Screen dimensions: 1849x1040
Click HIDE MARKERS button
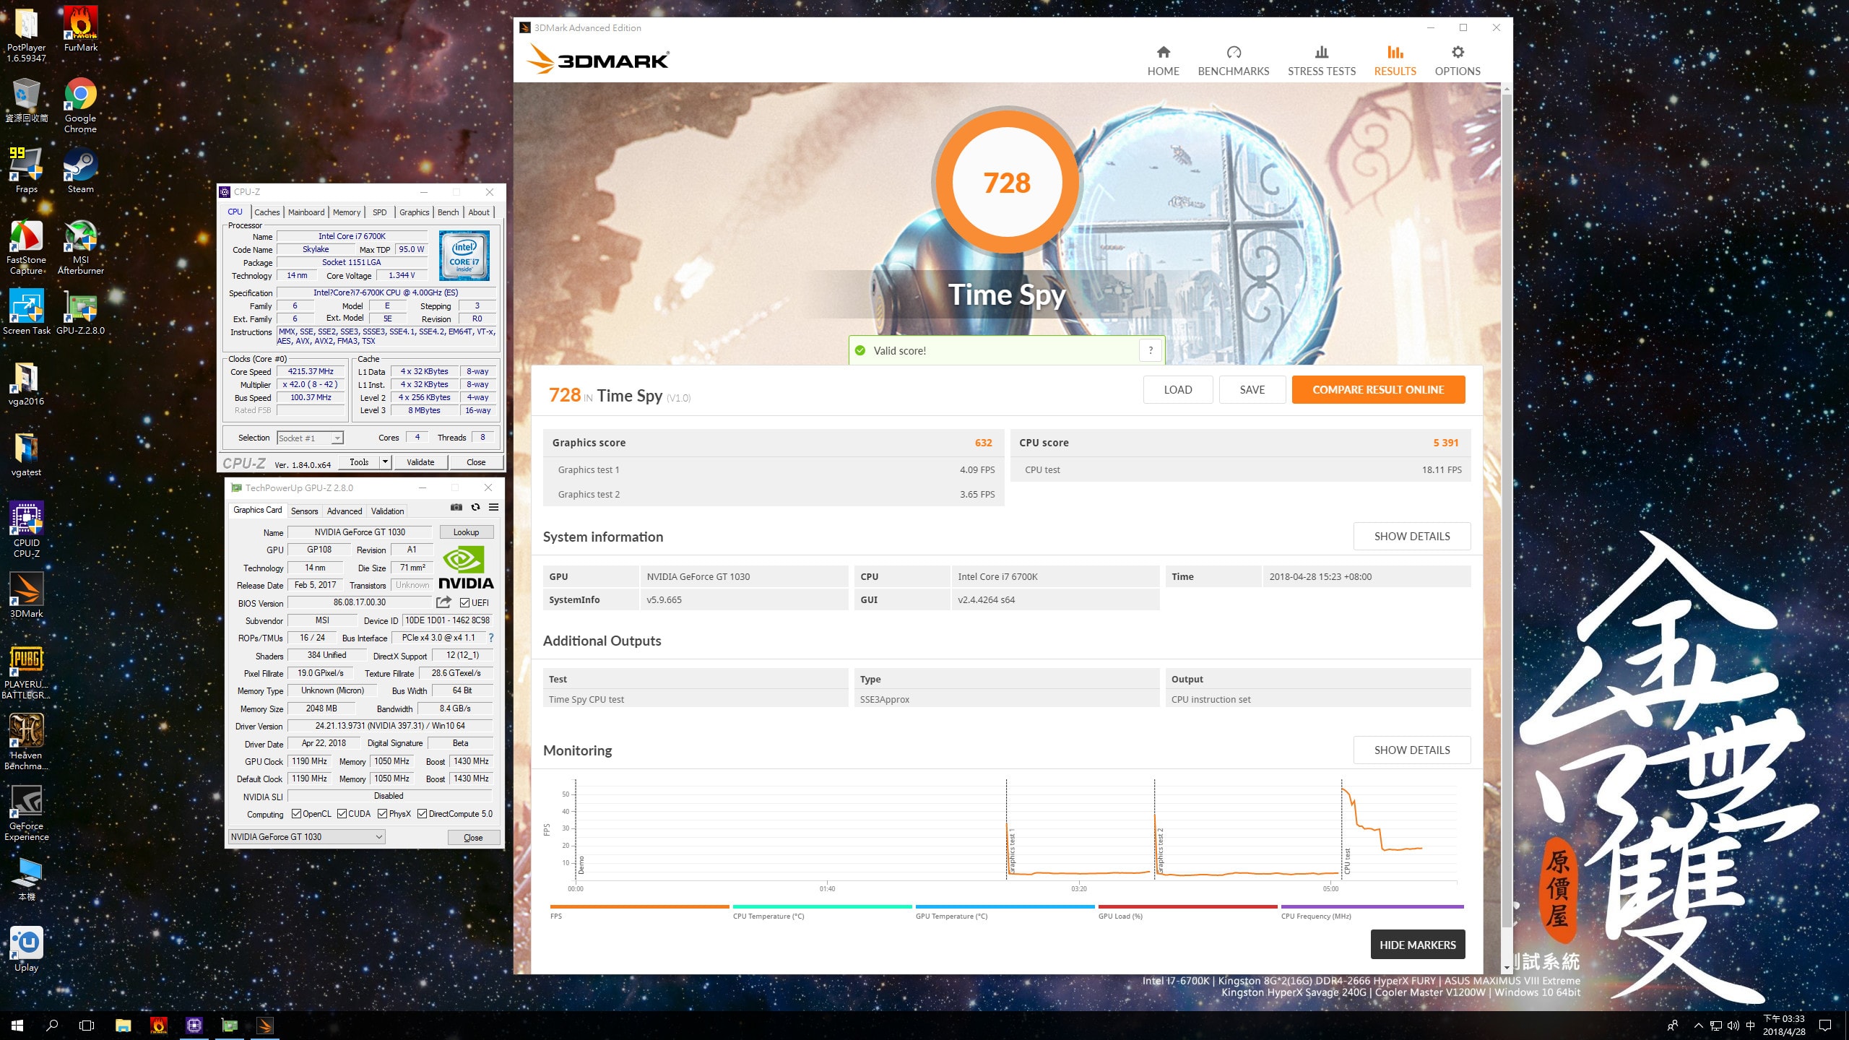pyautogui.click(x=1418, y=945)
